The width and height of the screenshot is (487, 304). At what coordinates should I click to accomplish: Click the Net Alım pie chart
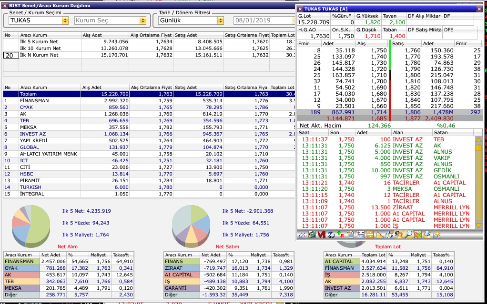point(31,226)
